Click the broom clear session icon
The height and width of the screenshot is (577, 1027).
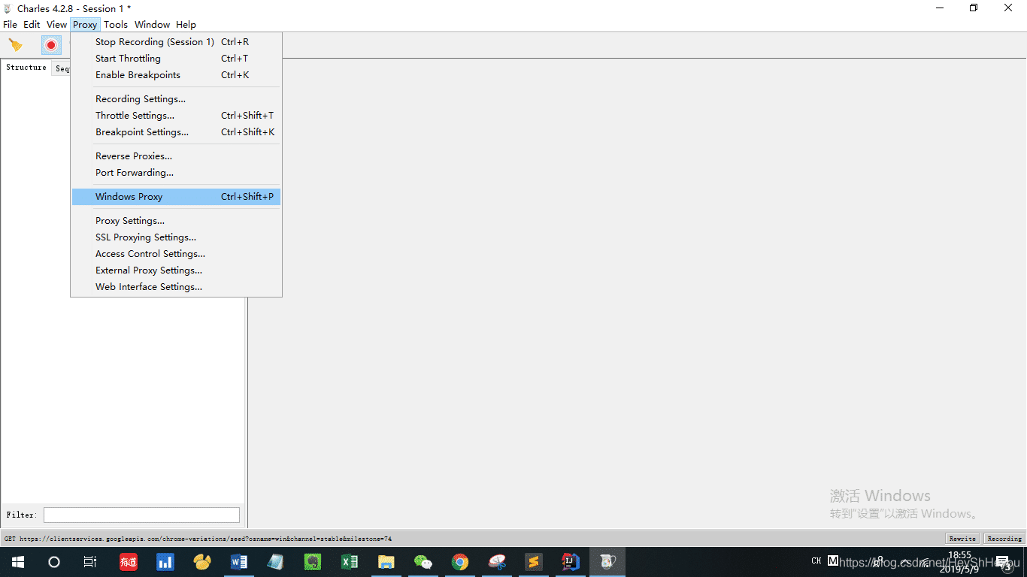(15, 45)
